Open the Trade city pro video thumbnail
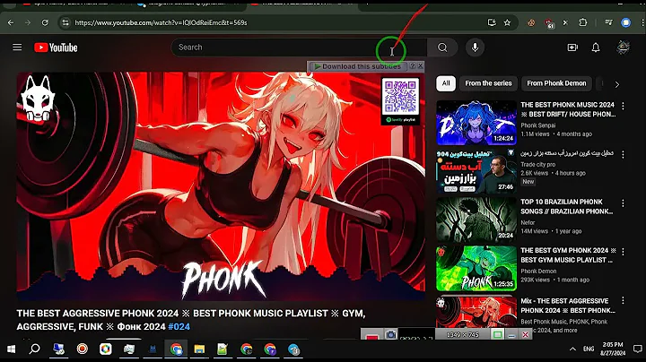The width and height of the screenshot is (646, 362). pos(476,171)
